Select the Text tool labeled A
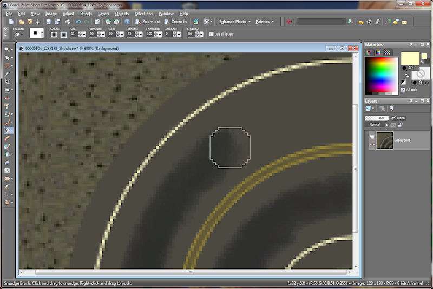This screenshot has height=289, width=433. [x=7, y=171]
